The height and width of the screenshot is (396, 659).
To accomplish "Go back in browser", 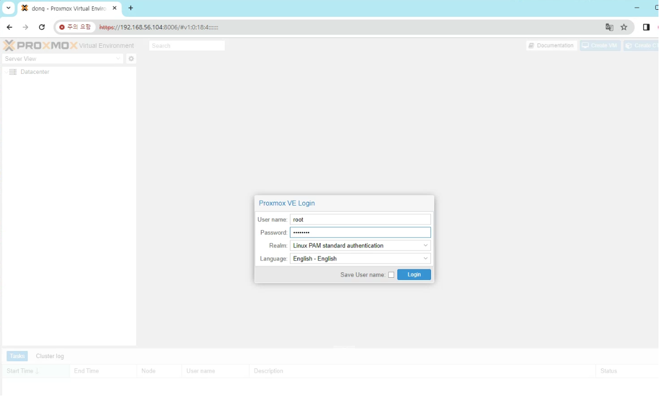I will click(9, 27).
